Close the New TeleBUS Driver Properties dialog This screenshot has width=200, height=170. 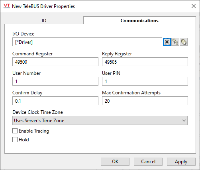pyautogui.click(x=194, y=6)
